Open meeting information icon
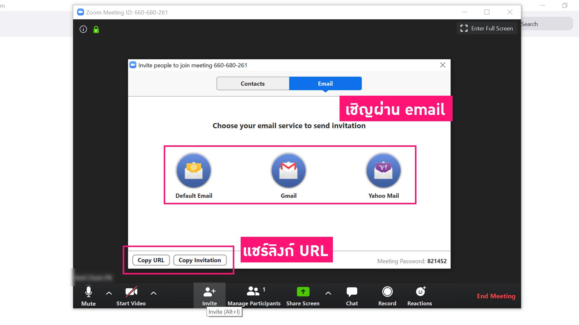The height and width of the screenshot is (325, 579). [x=83, y=29]
